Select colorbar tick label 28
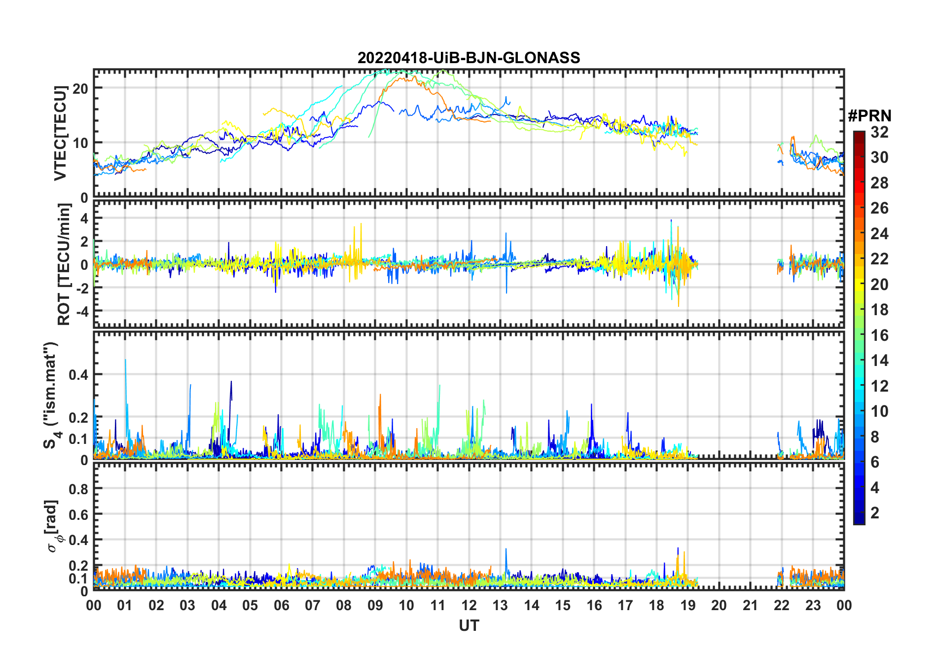Image resolution: width=938 pixels, height=656 pixels. [880, 183]
